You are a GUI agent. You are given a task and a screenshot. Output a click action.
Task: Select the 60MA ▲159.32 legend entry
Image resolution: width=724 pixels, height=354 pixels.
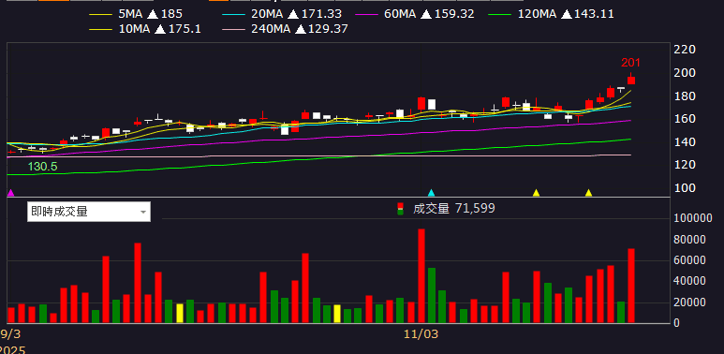pos(415,14)
